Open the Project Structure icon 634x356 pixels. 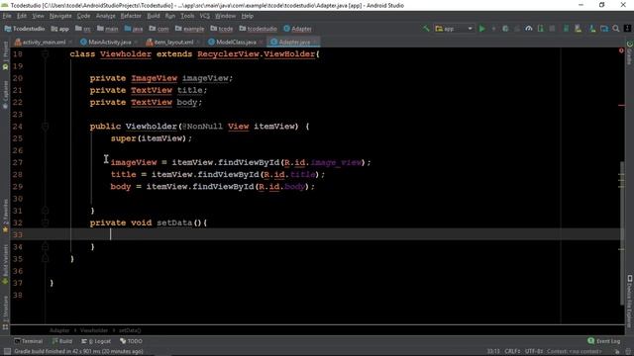604,29
